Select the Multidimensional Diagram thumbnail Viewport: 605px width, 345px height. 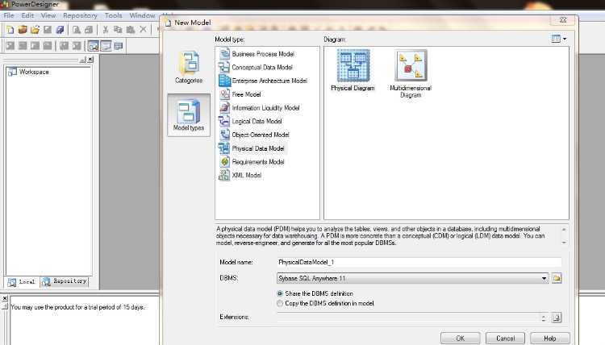tap(411, 73)
